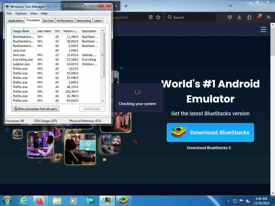
Task: Switch to Users tab
Action: click(x=98, y=21)
